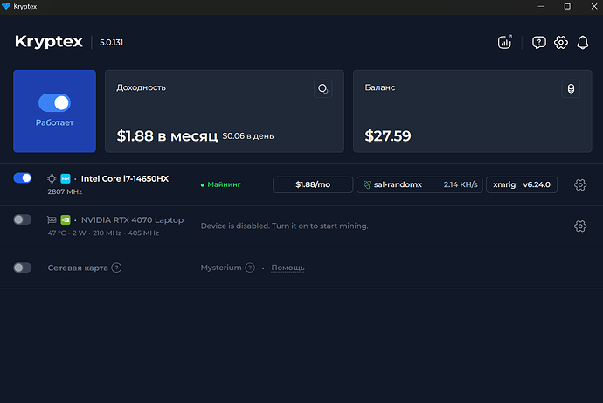Image resolution: width=603 pixels, height=403 pixels.
Task: Close the Kryptex window
Action: (x=593, y=6)
